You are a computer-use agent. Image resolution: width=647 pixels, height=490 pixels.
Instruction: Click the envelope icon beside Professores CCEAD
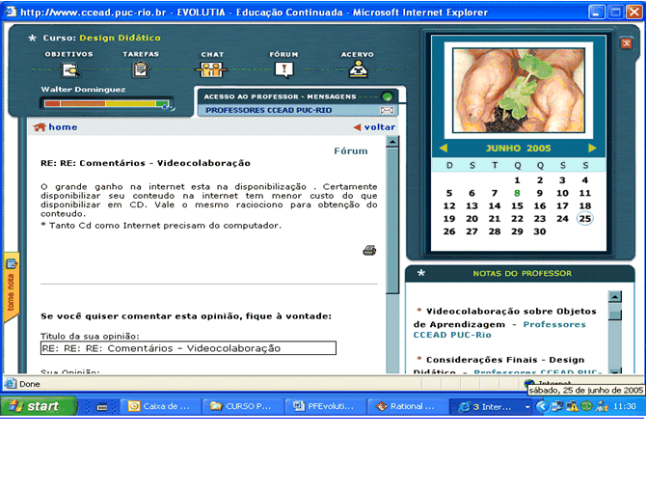(388, 111)
